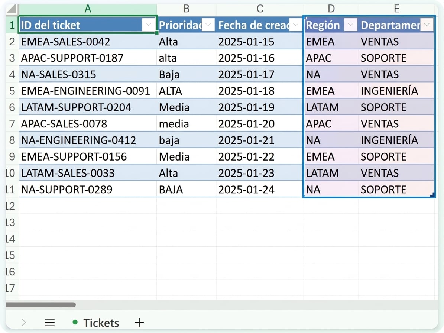444x333 pixels.
Task: Select row 9 header
Action: pyautogui.click(x=12, y=156)
